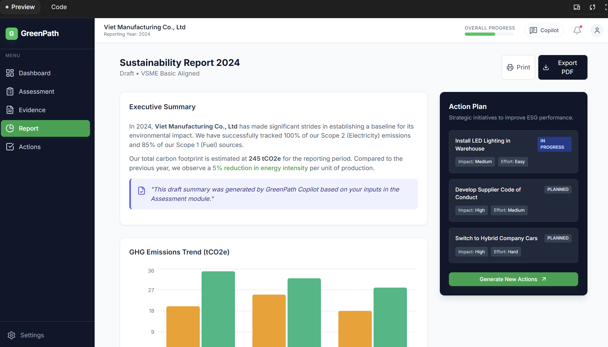Screen dimensions: 608x347
Task: Click the Evidence file icon in sidebar
Action: pyautogui.click(x=10, y=110)
